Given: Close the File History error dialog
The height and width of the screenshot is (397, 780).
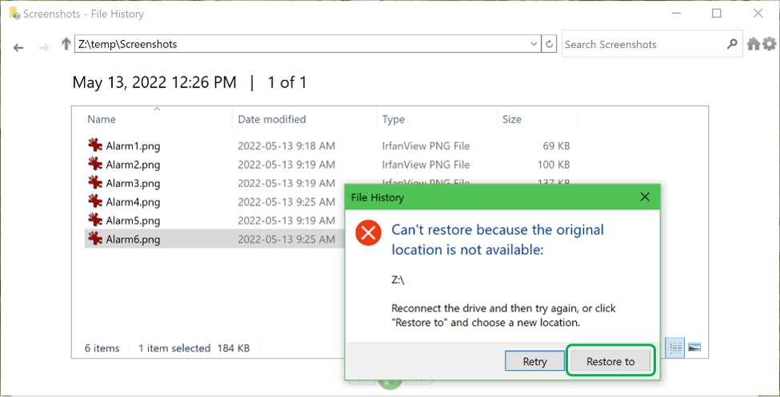Looking at the screenshot, I should (645, 197).
